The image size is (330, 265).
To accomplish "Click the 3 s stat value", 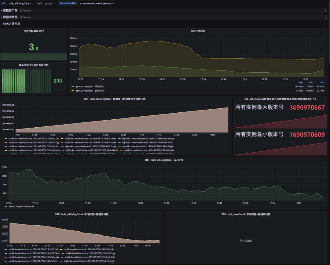I will click(34, 47).
